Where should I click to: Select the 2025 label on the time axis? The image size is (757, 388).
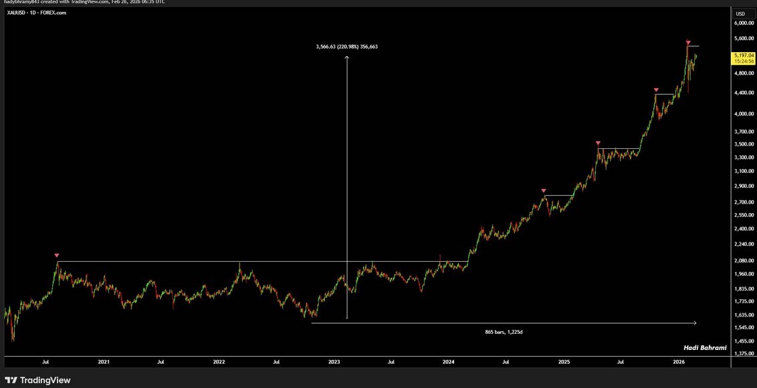pos(564,362)
